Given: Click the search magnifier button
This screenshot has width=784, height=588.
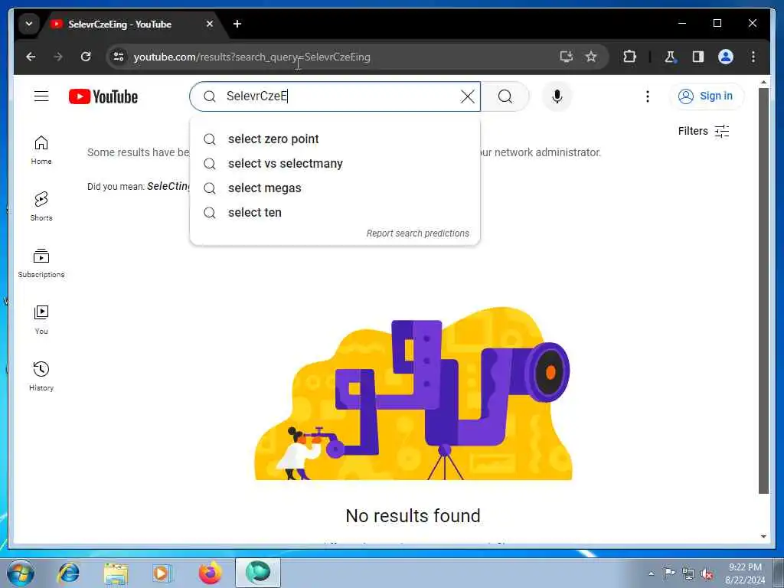Looking at the screenshot, I should [505, 96].
